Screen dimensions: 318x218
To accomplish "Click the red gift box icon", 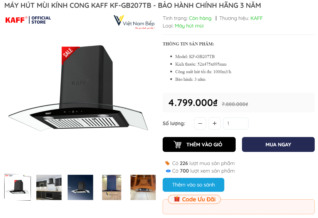I will tap(177, 199).
